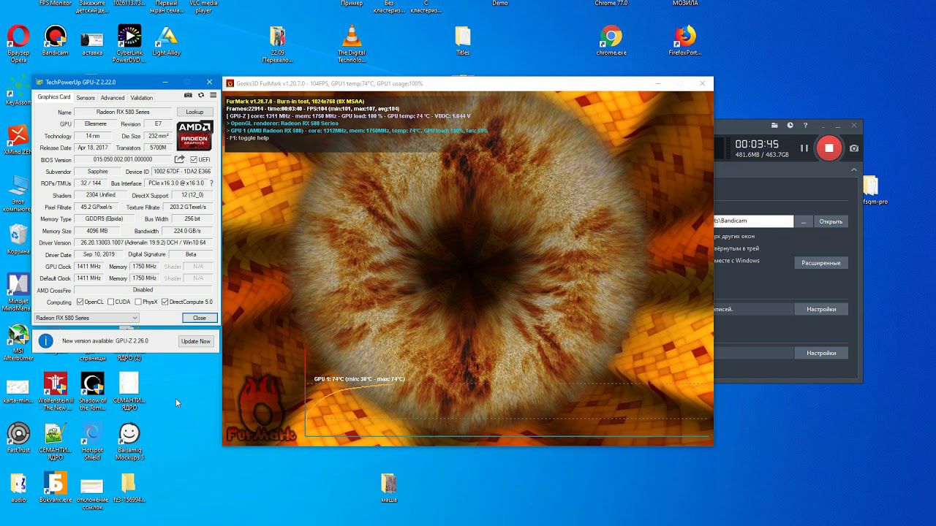Viewport: 936px width, 526px height.
Task: Select маша folder on desktop
Action: [x=389, y=487]
